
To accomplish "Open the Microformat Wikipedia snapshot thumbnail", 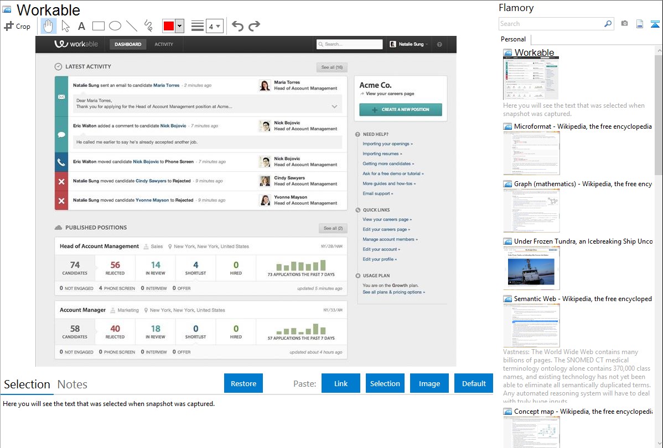I will (531, 153).
